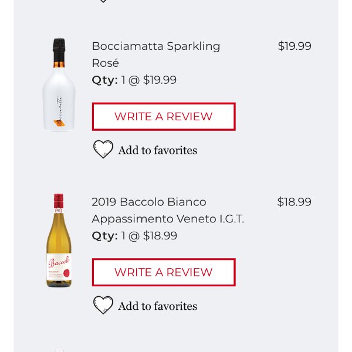352x352 pixels.
Task: Click the red wax seal on Baccolo label
Action: pos(66,273)
